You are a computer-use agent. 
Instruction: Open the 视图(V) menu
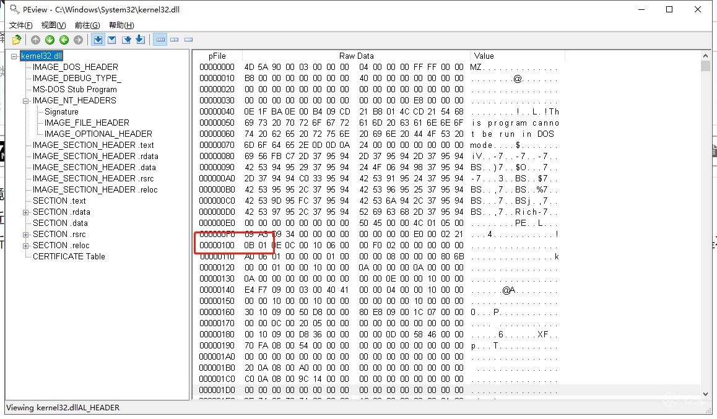tap(53, 25)
